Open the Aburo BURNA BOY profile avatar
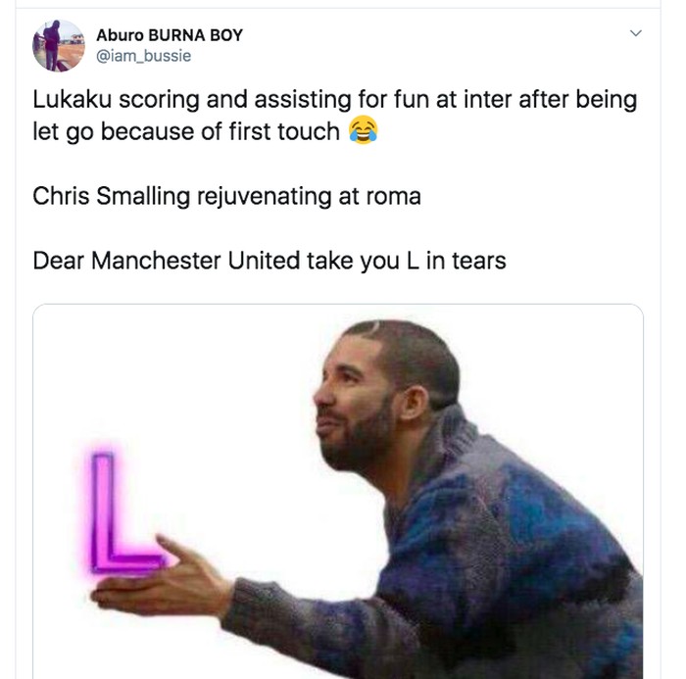The image size is (686, 679). (59, 45)
